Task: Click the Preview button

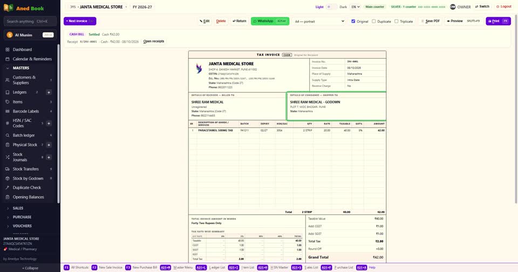Action: [x=464, y=21]
